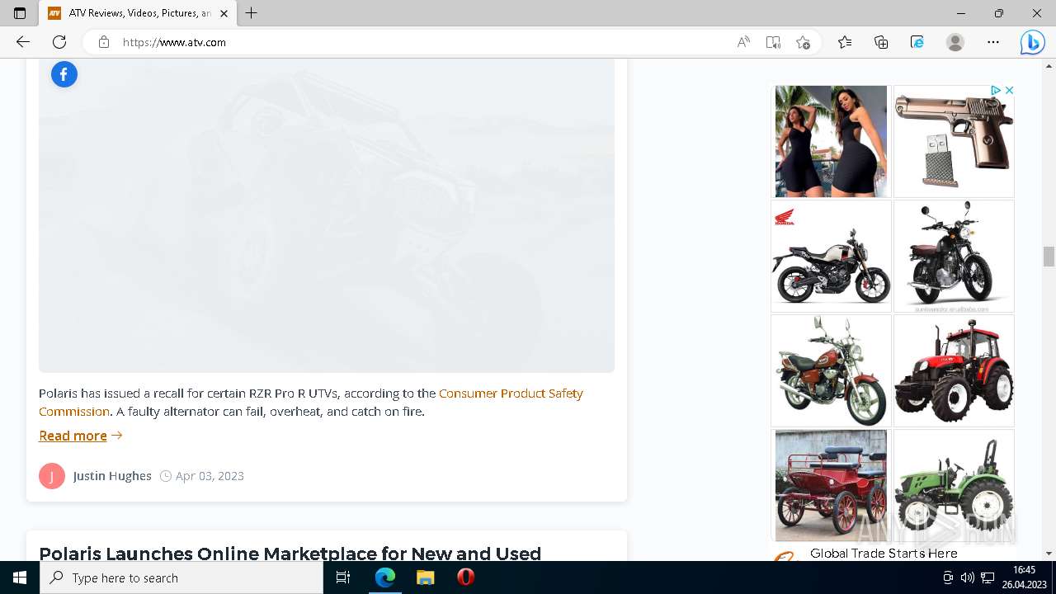This screenshot has width=1056, height=594.
Task: Click the Facebook share icon
Action: tap(64, 74)
